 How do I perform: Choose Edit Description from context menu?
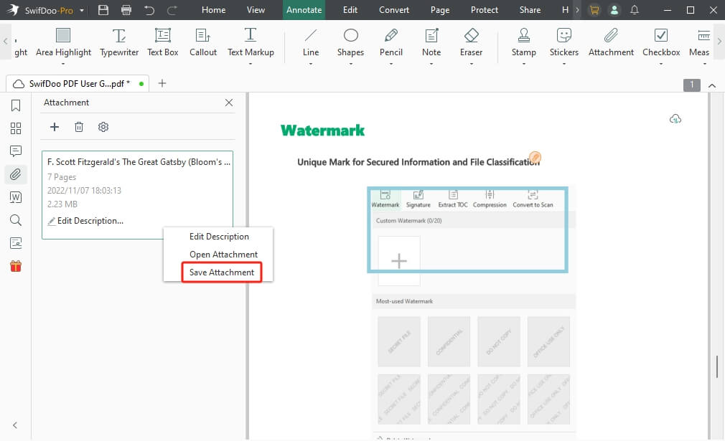tap(219, 237)
